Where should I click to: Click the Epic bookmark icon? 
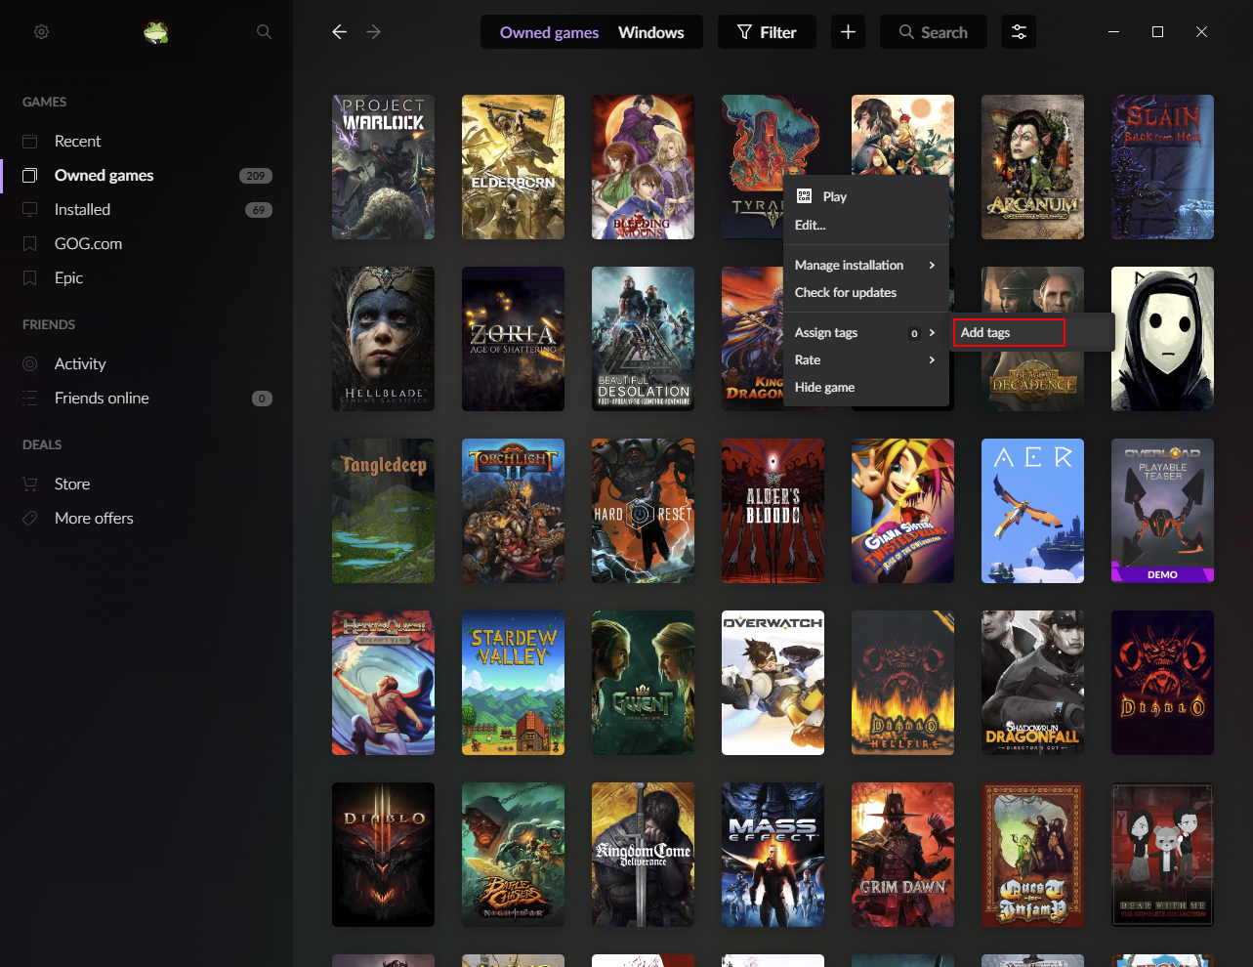tap(30, 278)
